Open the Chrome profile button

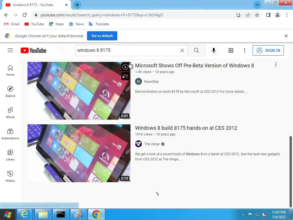(278, 15)
